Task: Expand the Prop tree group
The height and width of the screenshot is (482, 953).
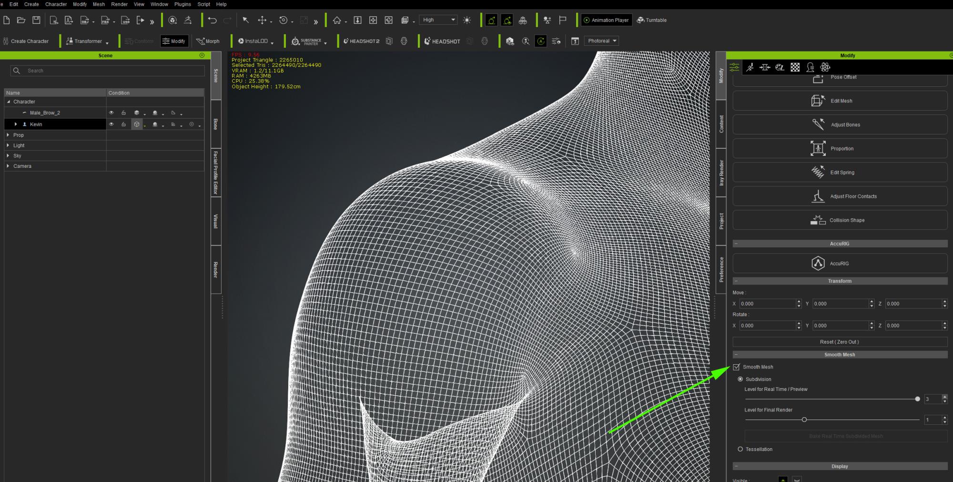Action: point(8,135)
